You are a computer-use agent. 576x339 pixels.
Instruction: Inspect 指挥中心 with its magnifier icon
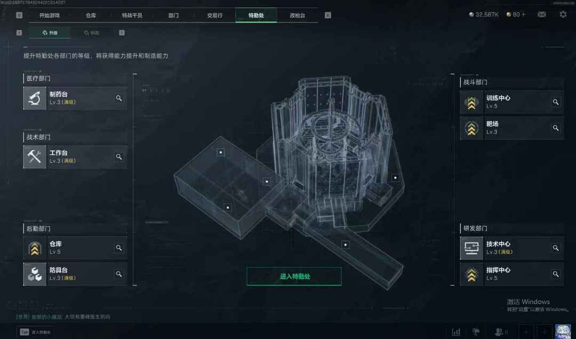point(555,274)
